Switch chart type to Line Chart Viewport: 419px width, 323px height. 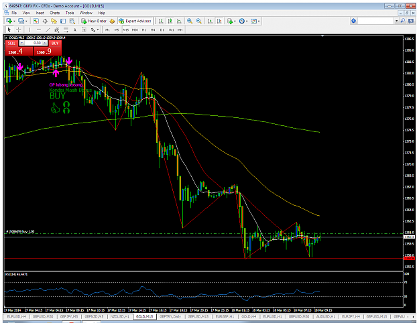coord(179,21)
